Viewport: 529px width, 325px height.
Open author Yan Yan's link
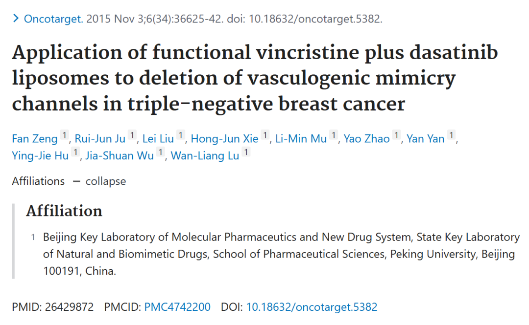pos(425,139)
